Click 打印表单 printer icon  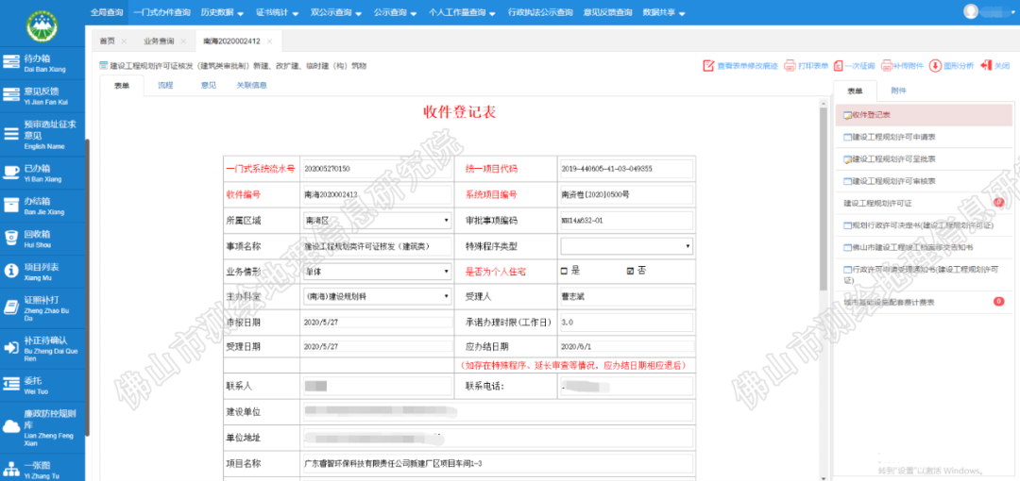[x=789, y=66]
